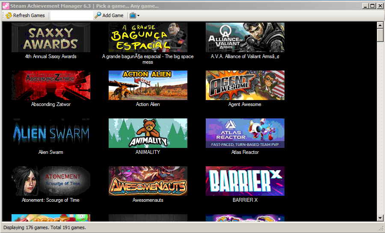Select the Atonement: Scourge of Time thumbnail
385x233 pixels.
51,181
